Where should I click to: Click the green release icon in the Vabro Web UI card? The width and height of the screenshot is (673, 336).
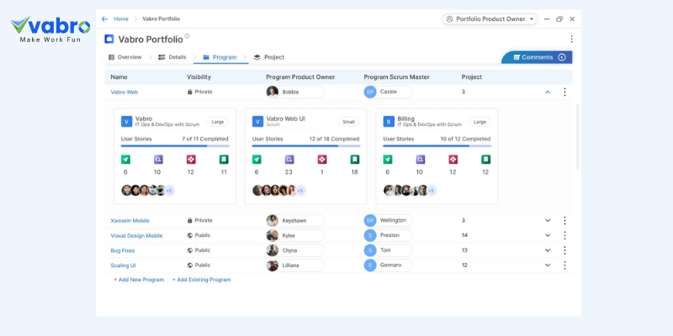coord(257,160)
